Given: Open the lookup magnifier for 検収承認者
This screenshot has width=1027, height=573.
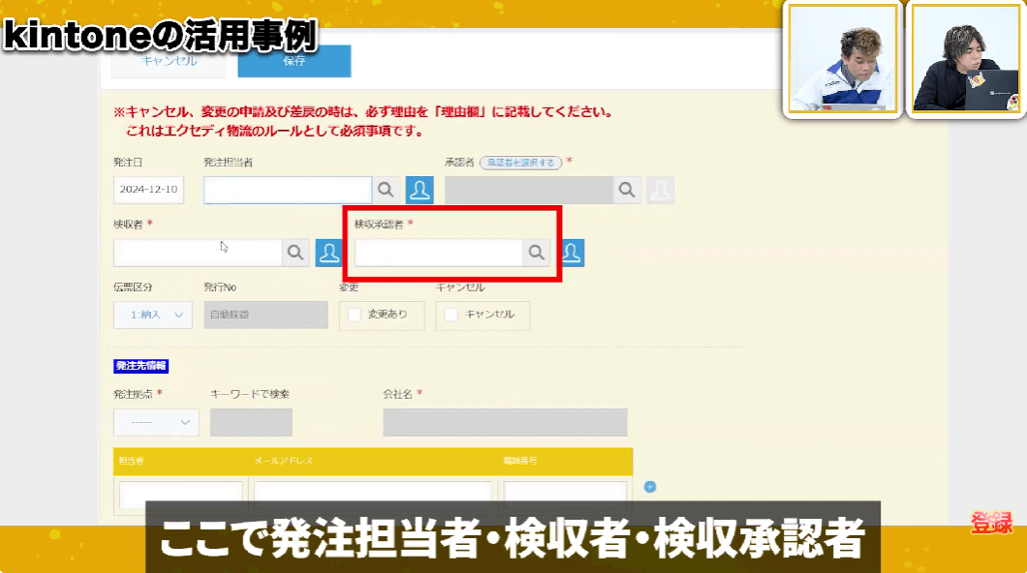Looking at the screenshot, I should (536, 253).
